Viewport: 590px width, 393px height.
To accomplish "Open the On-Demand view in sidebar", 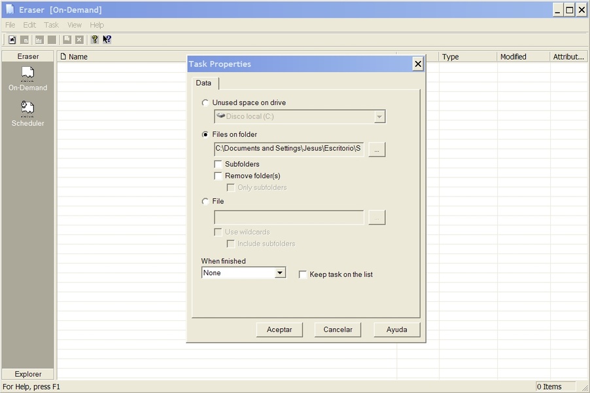I will (27, 78).
